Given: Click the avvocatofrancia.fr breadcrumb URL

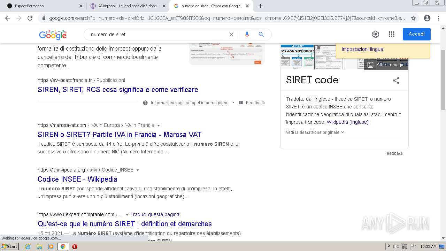Looking at the screenshot, I should [x=81, y=80].
